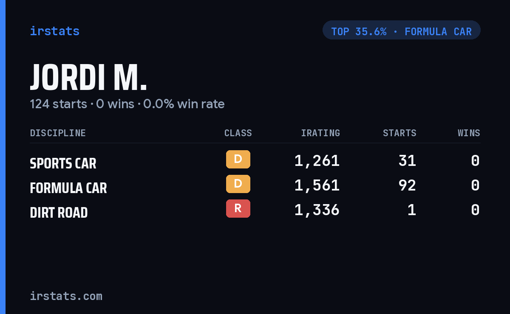
Task: Click the 1,561 Formula Car iRating
Action: tap(317, 185)
